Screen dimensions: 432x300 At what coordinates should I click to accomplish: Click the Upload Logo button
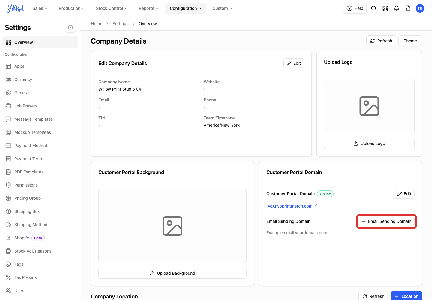[369, 143]
